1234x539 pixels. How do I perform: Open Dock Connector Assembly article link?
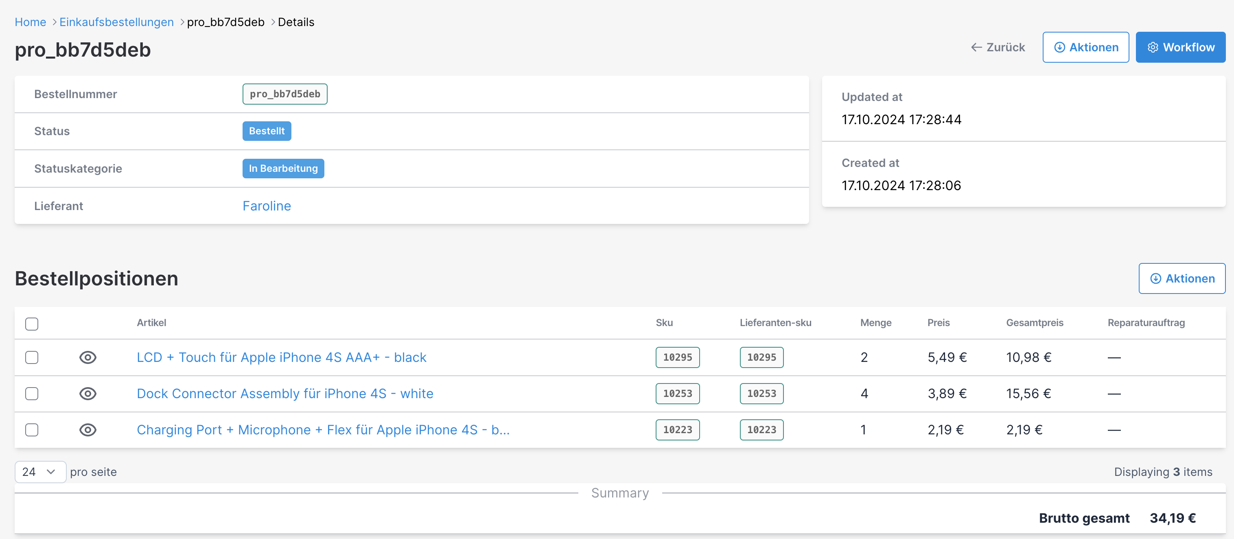pyautogui.click(x=284, y=393)
